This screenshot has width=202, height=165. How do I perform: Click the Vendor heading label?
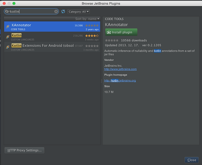[x=109, y=60]
